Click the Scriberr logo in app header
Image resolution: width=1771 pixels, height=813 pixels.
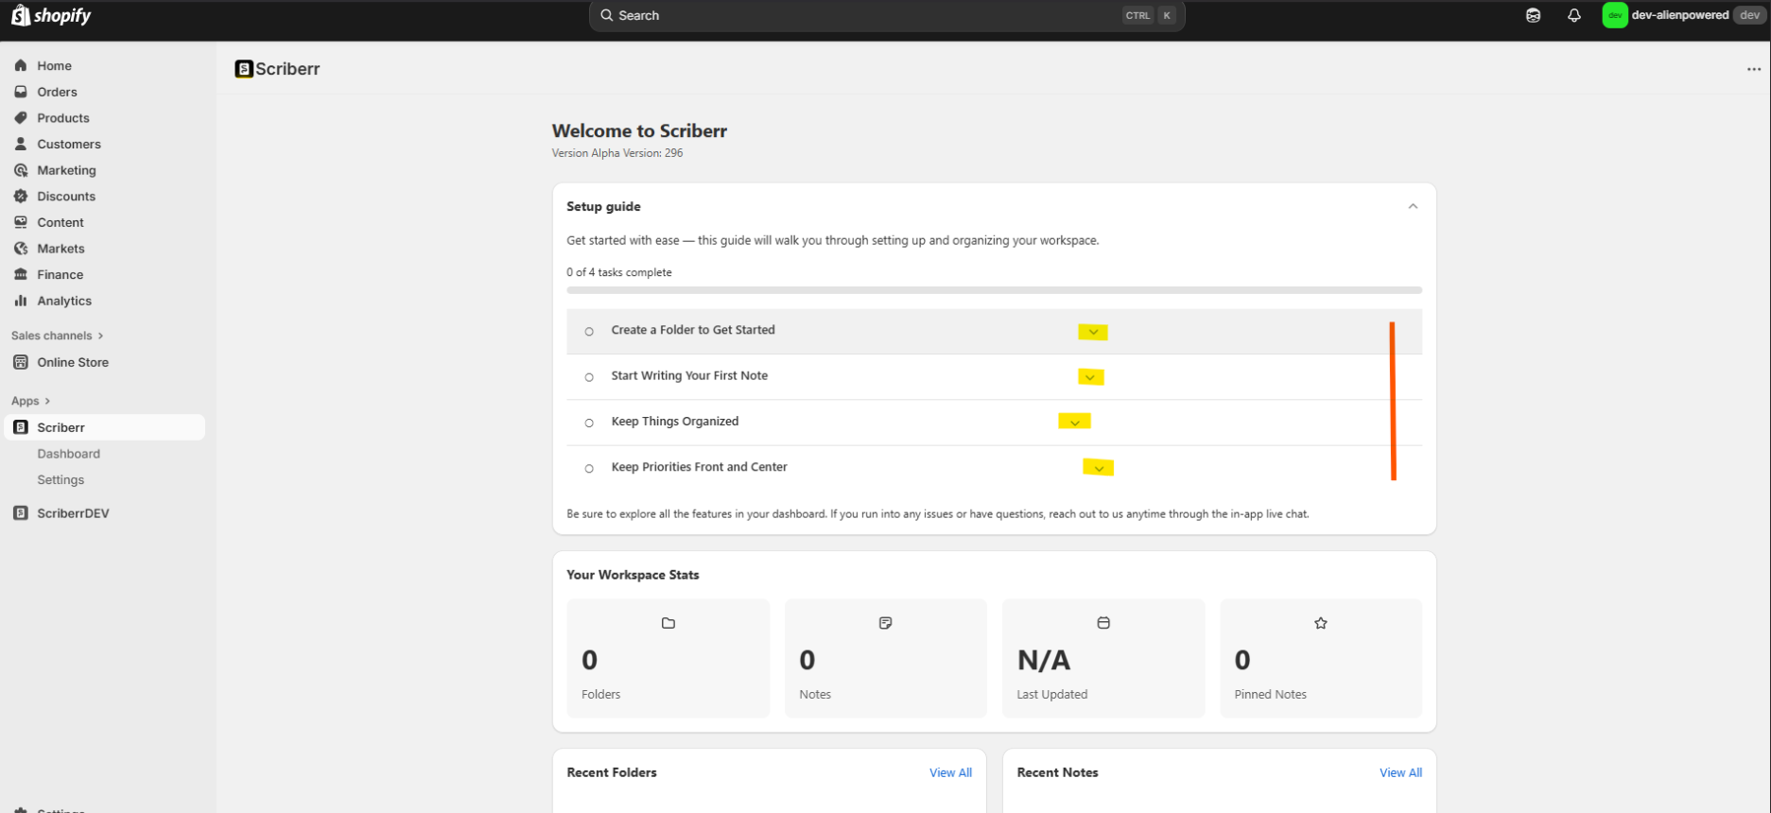244,69
